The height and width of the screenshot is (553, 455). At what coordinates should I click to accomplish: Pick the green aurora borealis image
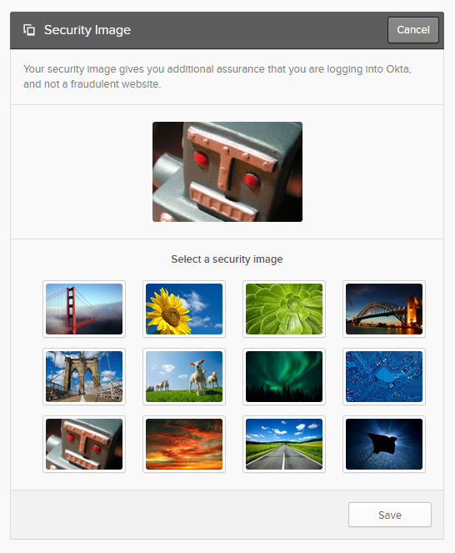[x=284, y=376]
